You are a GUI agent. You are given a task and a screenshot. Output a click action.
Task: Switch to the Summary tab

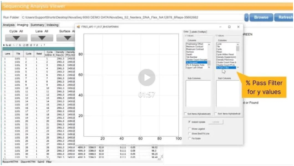[37, 25]
